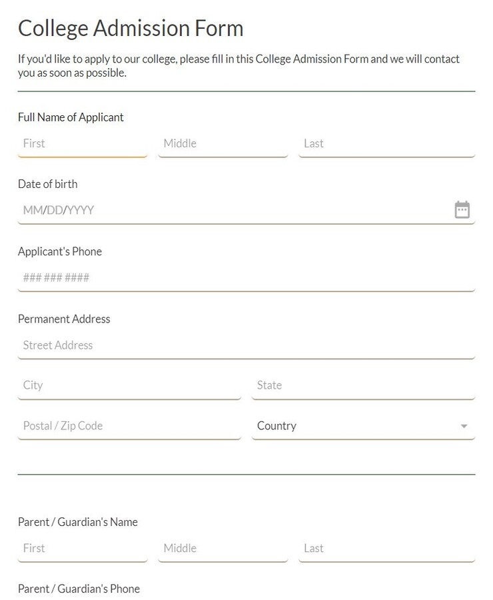
Task: Select the Country combo box
Action: [363, 425]
